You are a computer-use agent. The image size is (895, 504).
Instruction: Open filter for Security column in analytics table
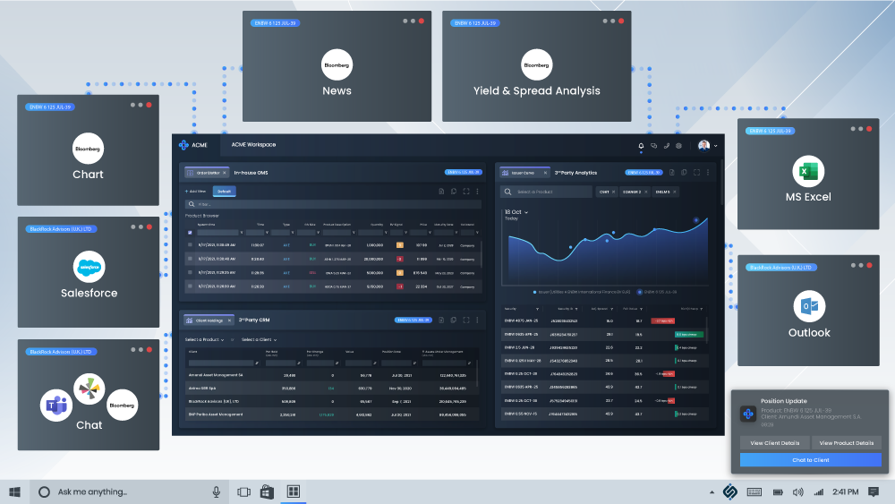coord(537,309)
